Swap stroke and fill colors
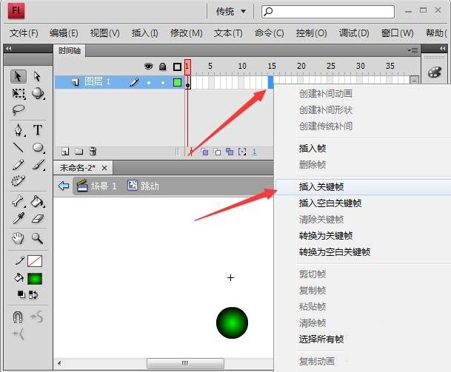451x372 pixels. (x=33, y=295)
